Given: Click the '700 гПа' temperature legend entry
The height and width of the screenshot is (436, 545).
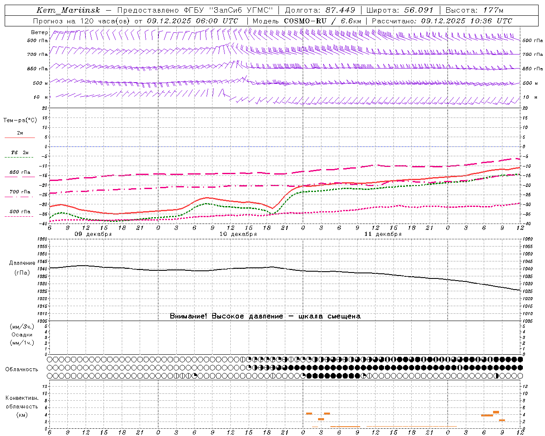Looking at the screenshot, I should tap(20, 192).
